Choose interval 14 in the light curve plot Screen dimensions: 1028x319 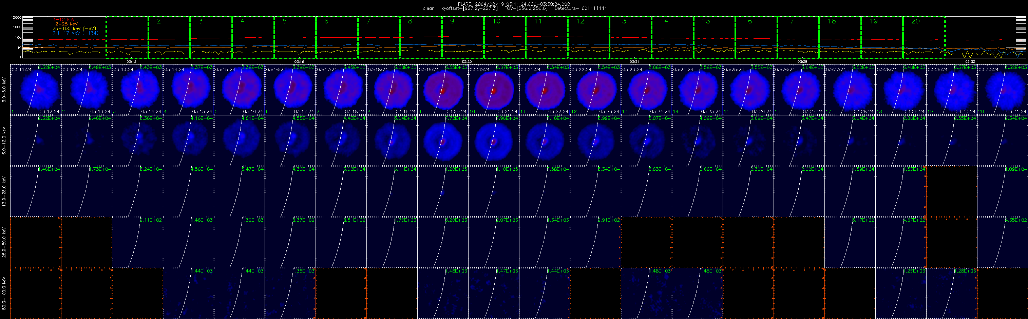tap(672, 38)
